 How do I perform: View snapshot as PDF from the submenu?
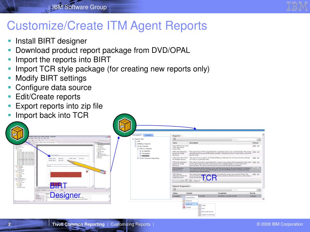coord(206,208)
